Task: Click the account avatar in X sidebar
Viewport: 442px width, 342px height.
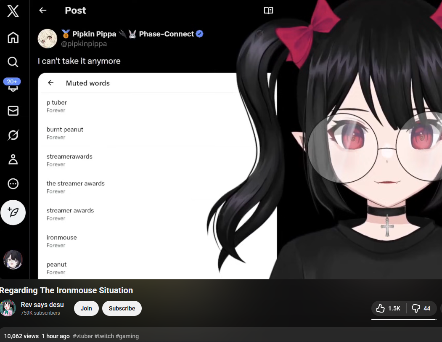Action: [13, 260]
